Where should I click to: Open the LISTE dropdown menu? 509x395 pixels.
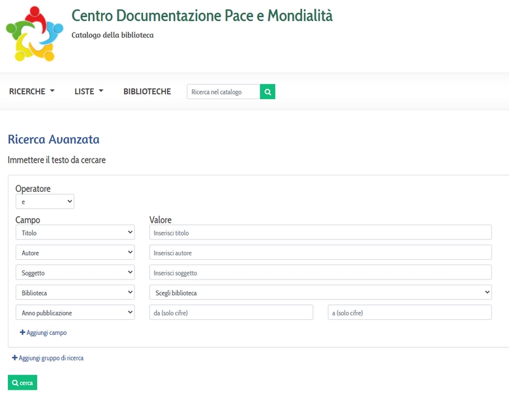click(x=89, y=91)
